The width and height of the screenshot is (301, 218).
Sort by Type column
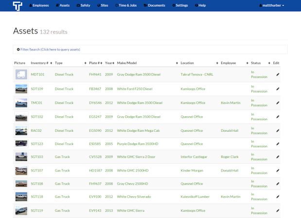coord(71,63)
